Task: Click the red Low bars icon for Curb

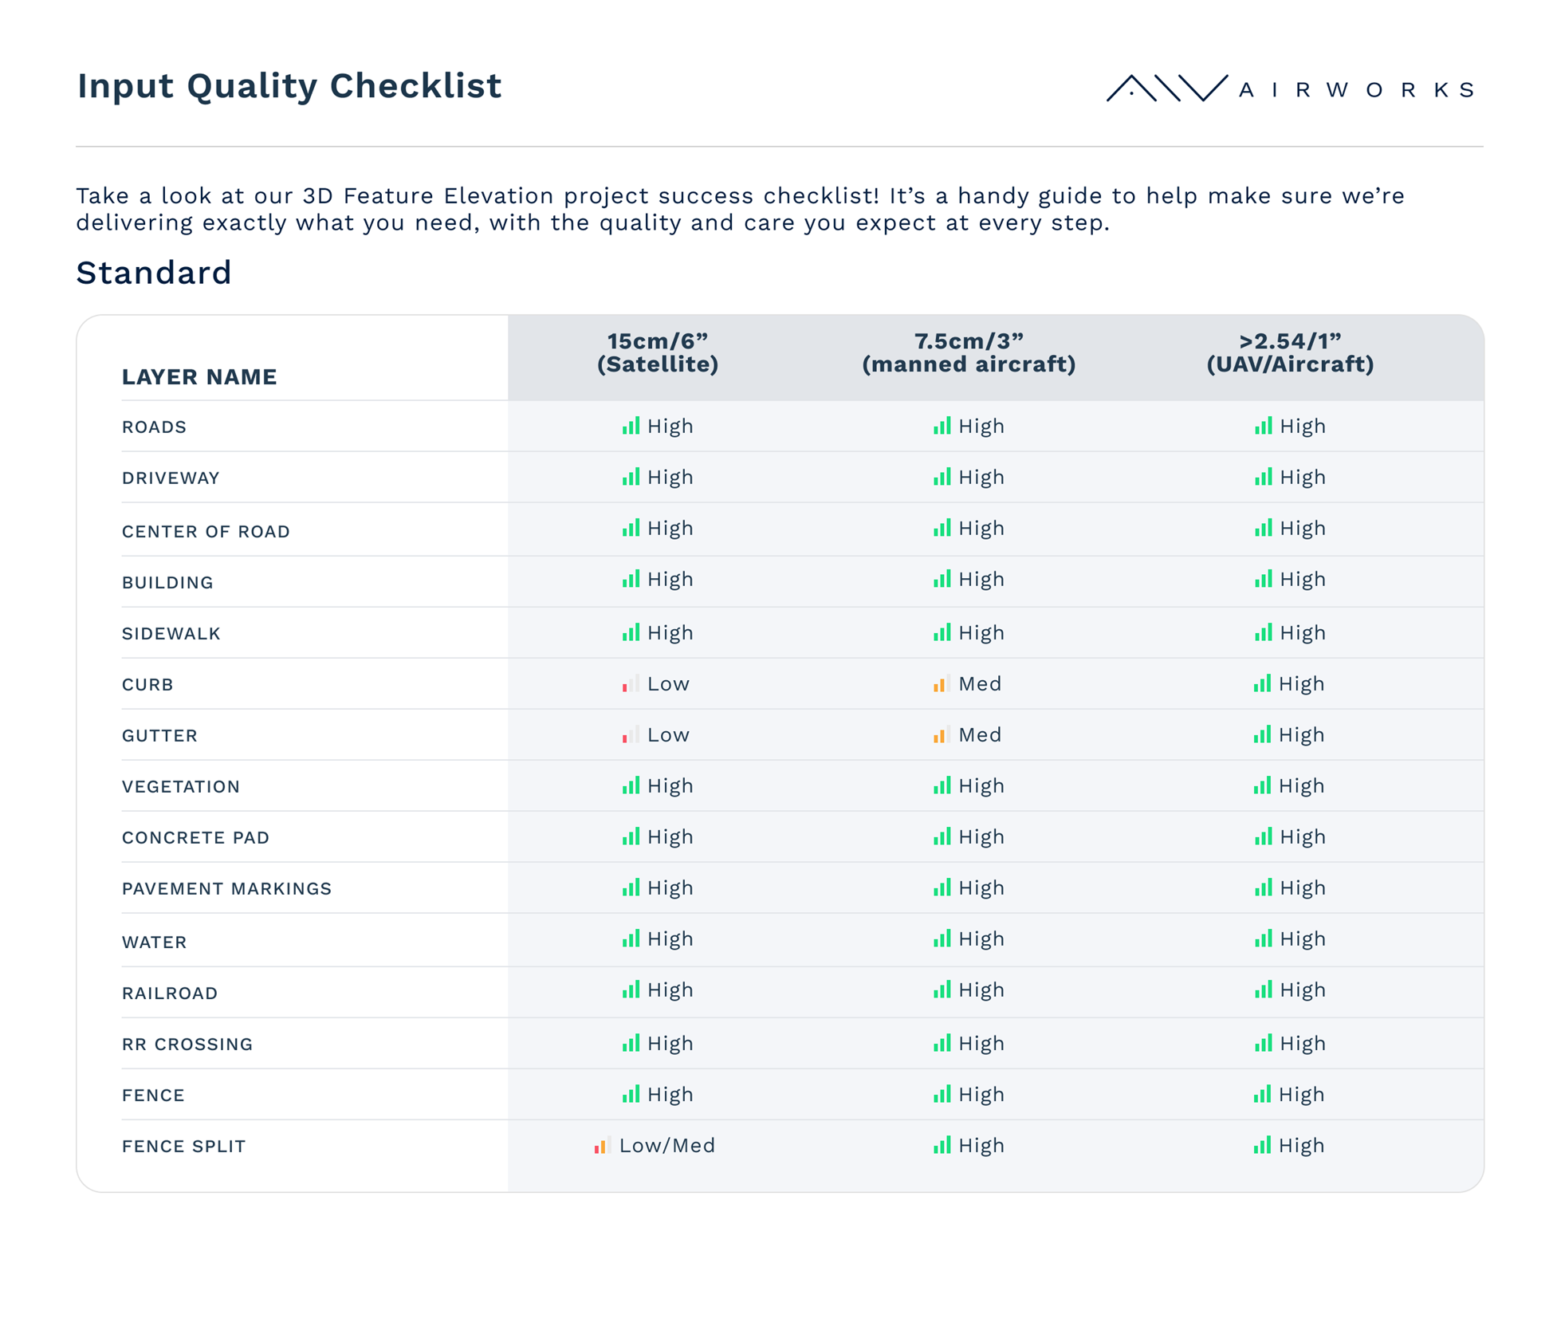Action: [x=630, y=684]
